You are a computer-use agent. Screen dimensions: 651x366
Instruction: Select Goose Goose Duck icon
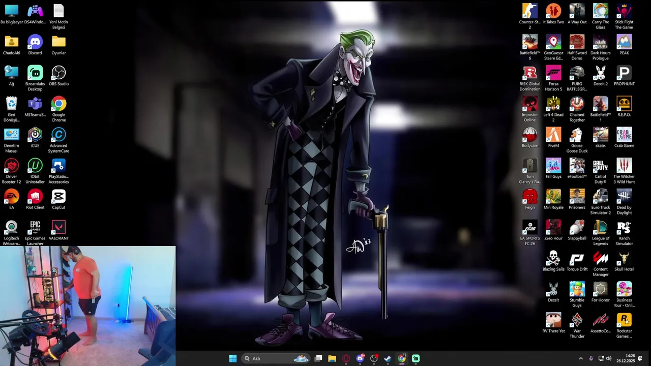coord(577,141)
